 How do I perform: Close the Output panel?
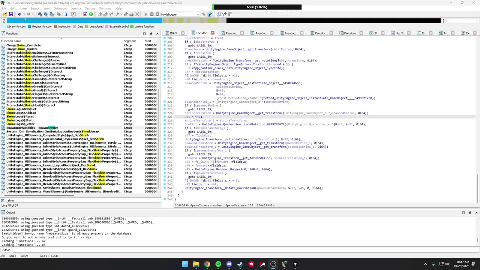coord(477,213)
